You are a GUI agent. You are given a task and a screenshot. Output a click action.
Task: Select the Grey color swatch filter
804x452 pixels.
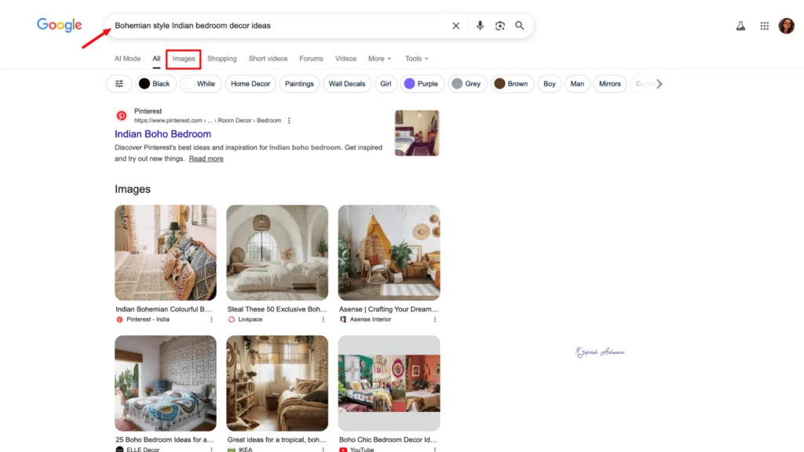click(467, 83)
